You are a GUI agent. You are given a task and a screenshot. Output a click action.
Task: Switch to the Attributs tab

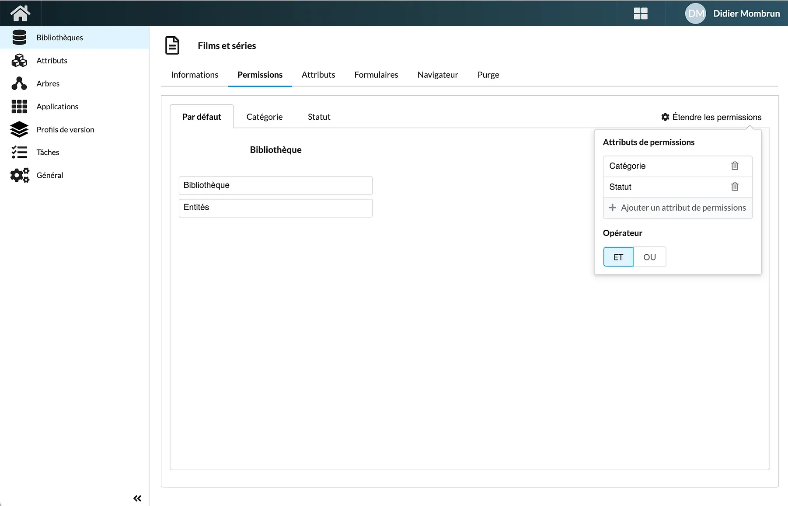click(x=318, y=75)
